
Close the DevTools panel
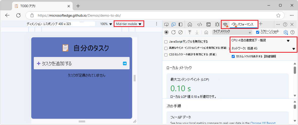tap(292, 24)
